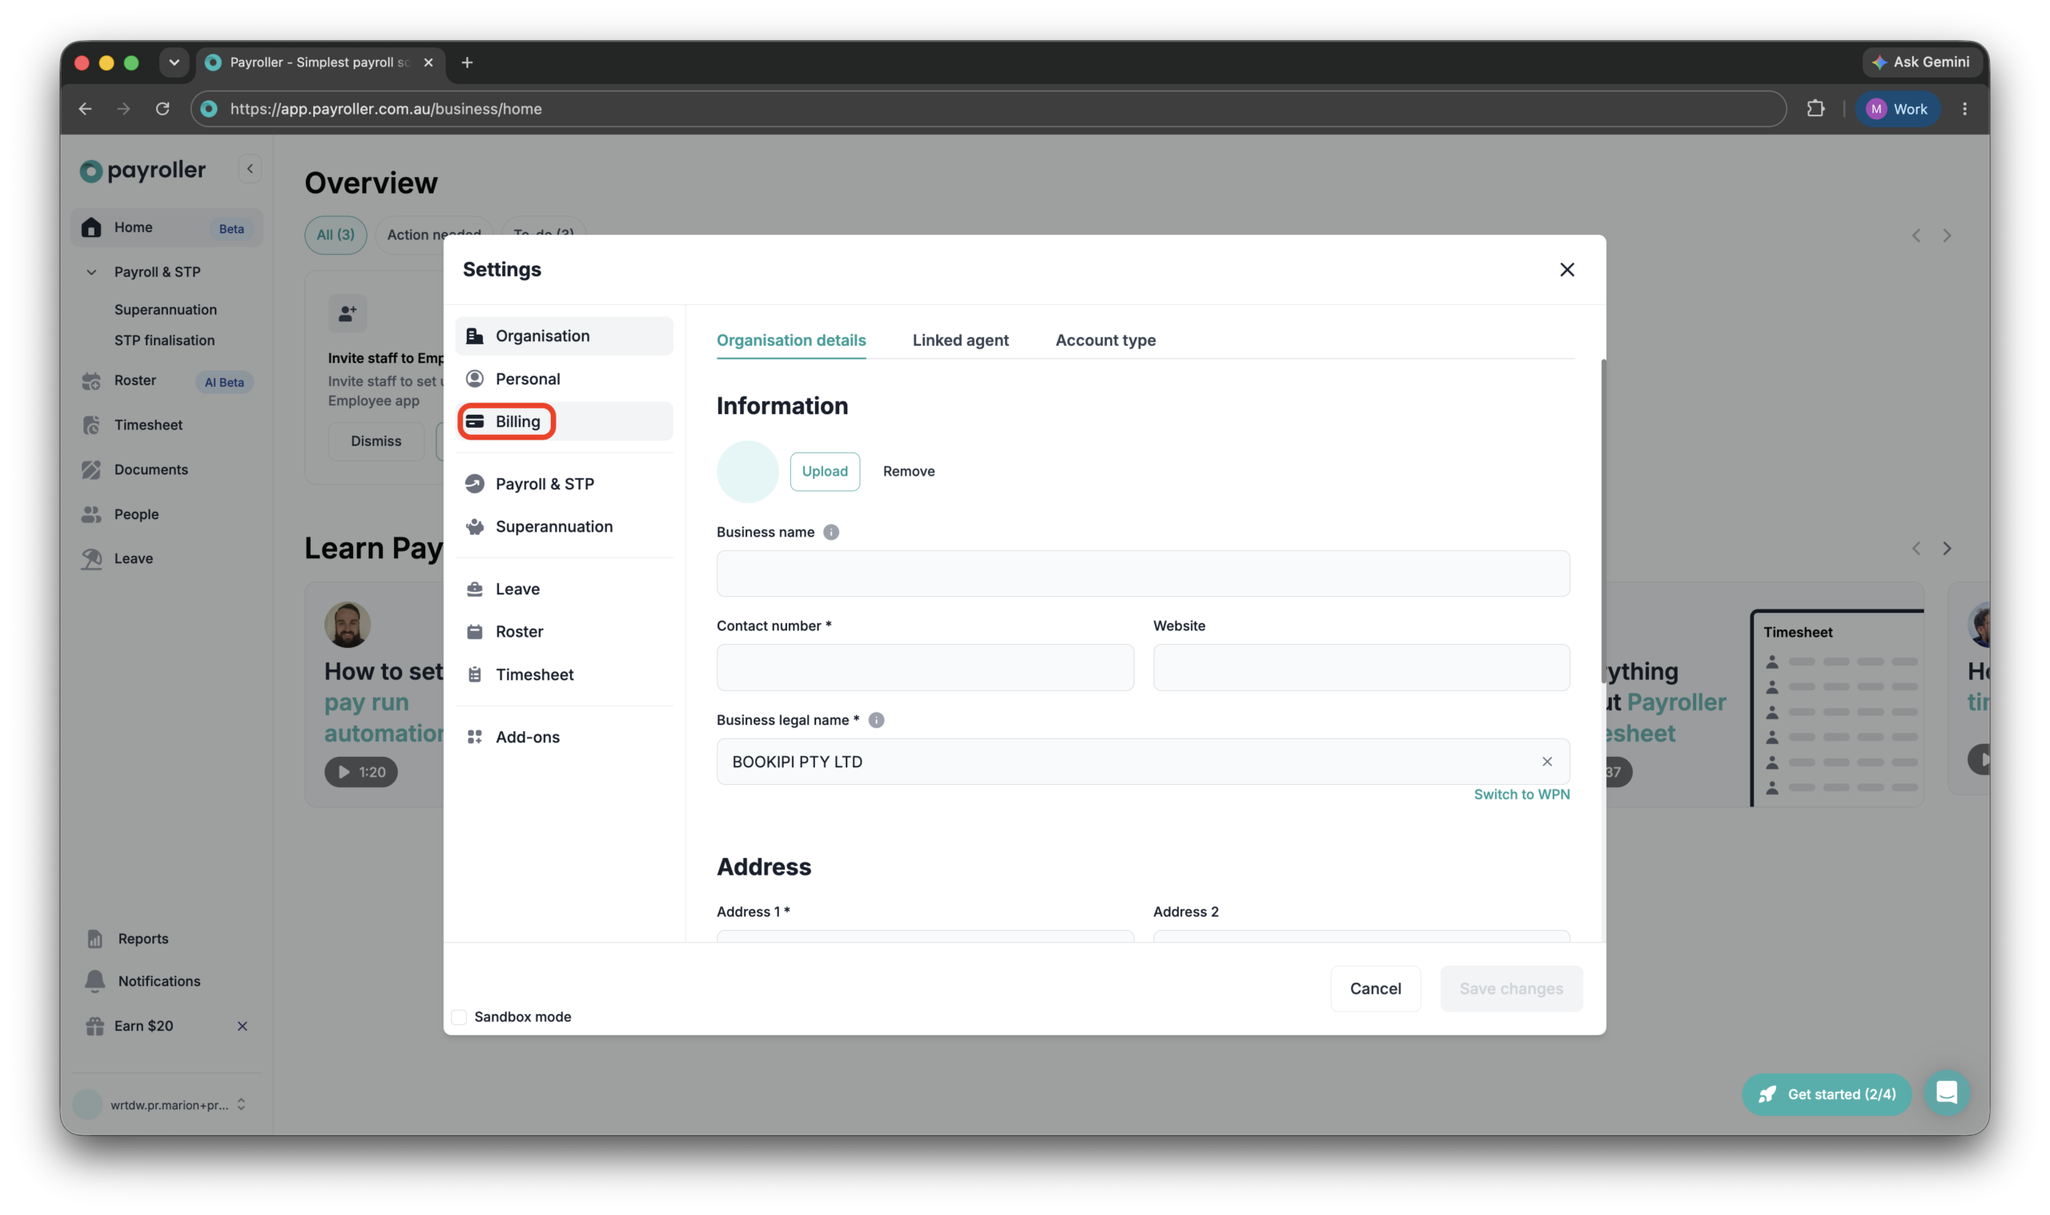Show previous Learn Payroller videos
This screenshot has height=1215, width=2050.
coord(1915,549)
